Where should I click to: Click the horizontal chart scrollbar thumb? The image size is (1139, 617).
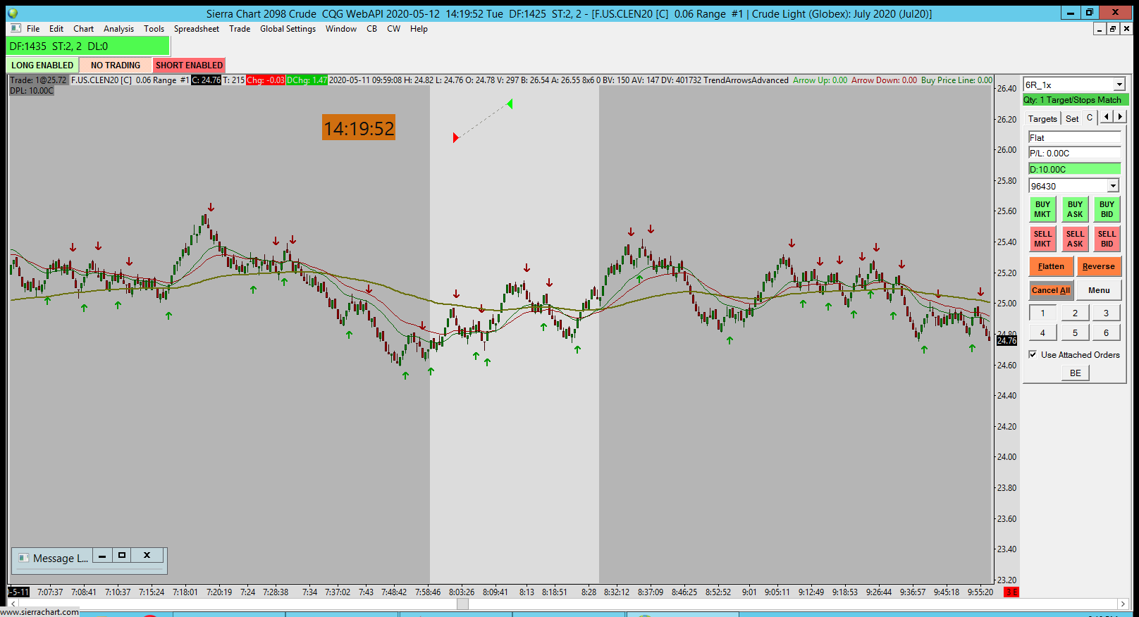click(462, 604)
